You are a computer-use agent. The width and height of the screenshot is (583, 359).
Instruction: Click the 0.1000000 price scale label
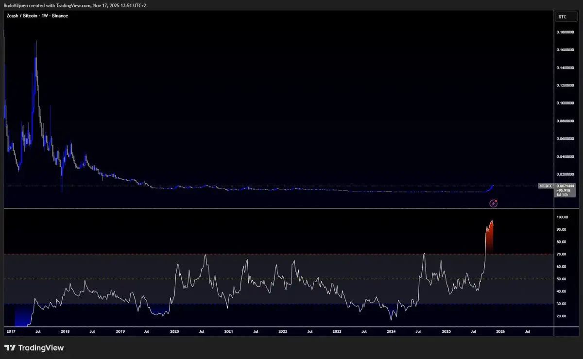click(x=565, y=103)
